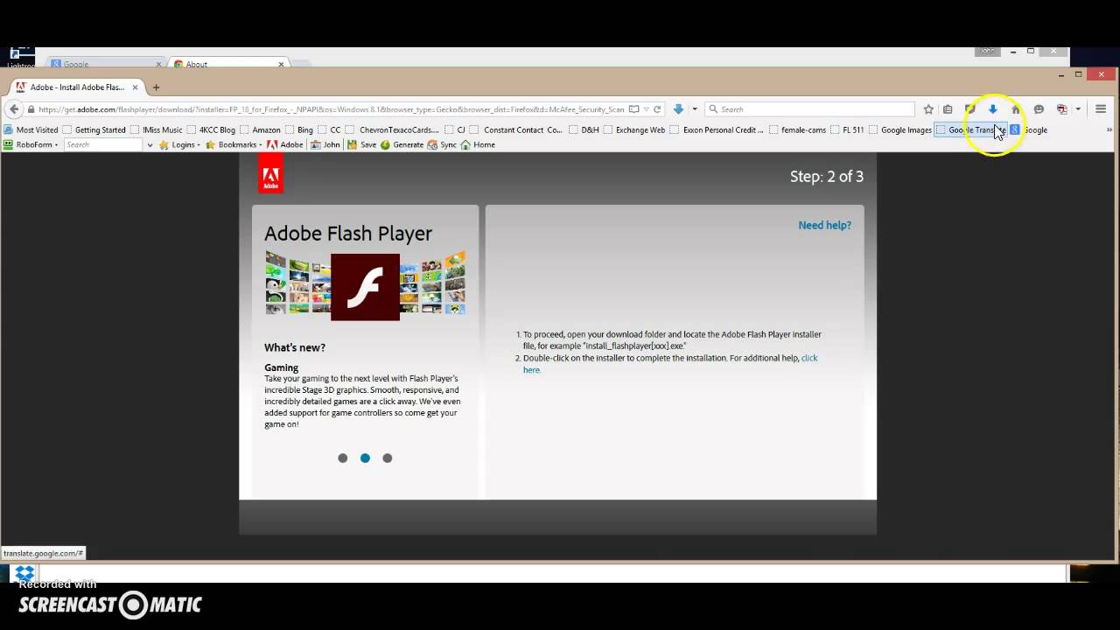Viewport: 1120px width, 630px height.
Task: Open dropdown next to blue download arrow
Action: point(695,109)
